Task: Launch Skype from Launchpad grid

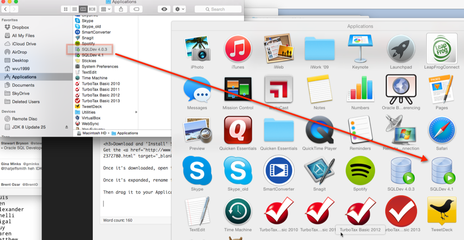Action: point(197,171)
